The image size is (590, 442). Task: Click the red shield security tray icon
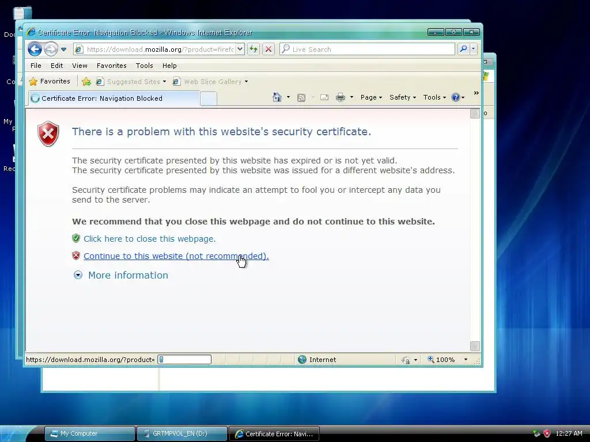(547, 433)
